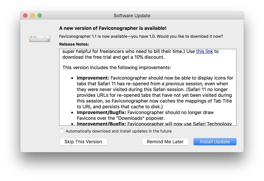Click the "Release Notes:" label

coord(74,44)
